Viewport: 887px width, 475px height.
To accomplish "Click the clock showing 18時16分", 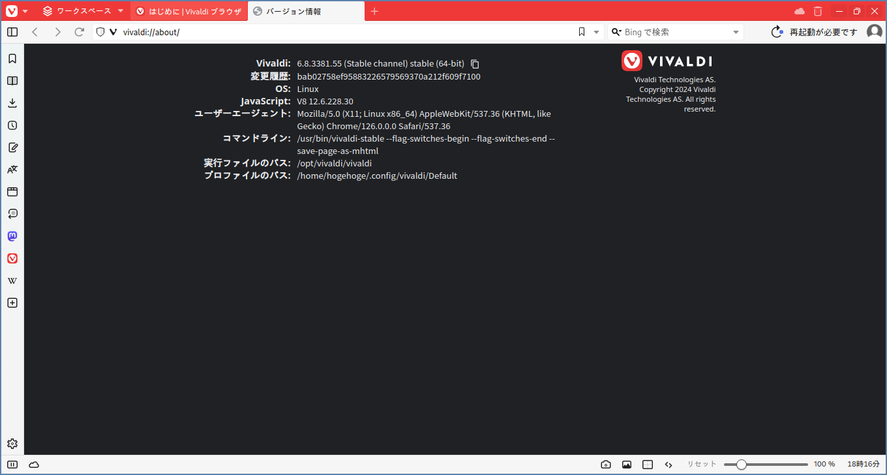I will click(x=864, y=465).
